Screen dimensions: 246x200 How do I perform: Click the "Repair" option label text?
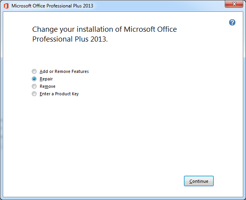pyautogui.click(x=46, y=79)
